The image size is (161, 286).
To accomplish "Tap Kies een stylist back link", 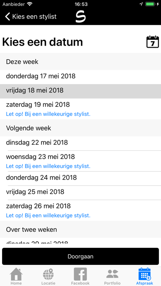I will [x=34, y=16].
